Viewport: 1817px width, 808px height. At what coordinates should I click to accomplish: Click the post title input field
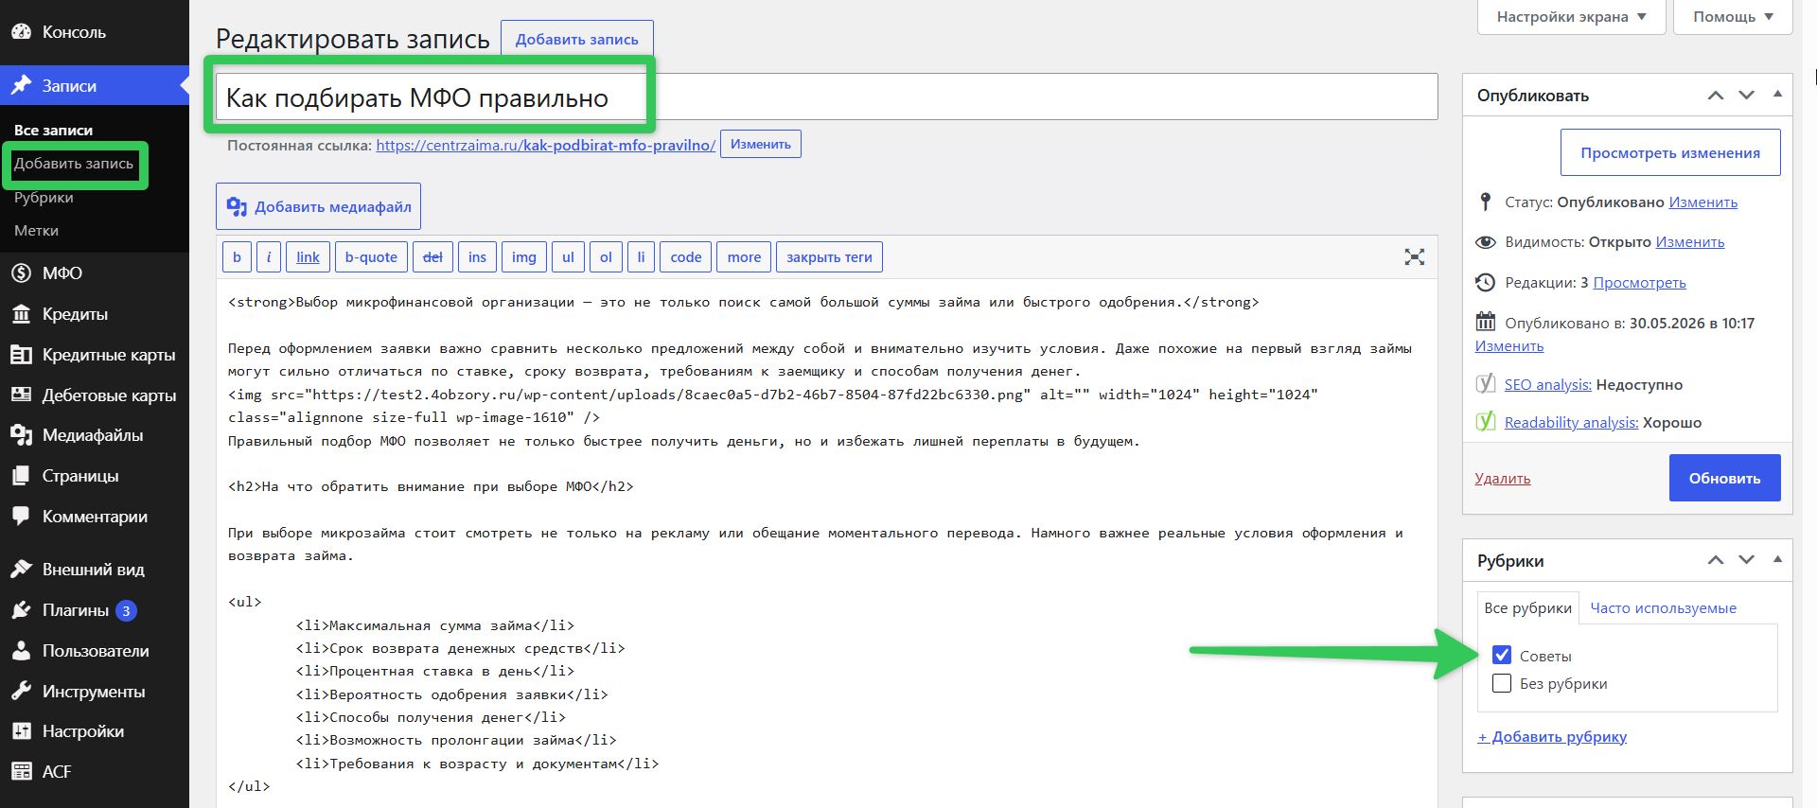point(826,97)
